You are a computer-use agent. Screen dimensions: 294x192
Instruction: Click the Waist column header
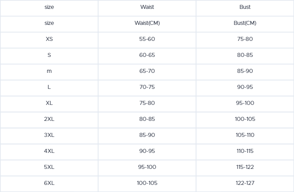[147, 7]
